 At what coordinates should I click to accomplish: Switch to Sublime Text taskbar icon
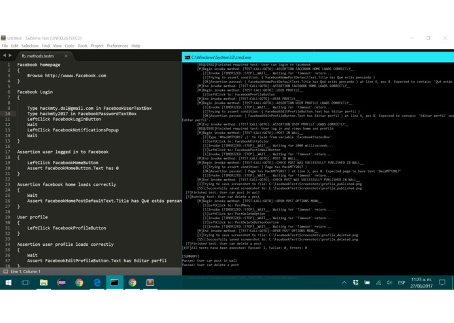pyautogui.click(x=150, y=282)
